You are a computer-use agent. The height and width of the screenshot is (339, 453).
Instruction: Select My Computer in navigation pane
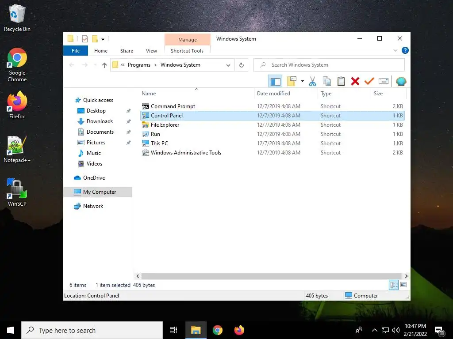(x=98, y=192)
